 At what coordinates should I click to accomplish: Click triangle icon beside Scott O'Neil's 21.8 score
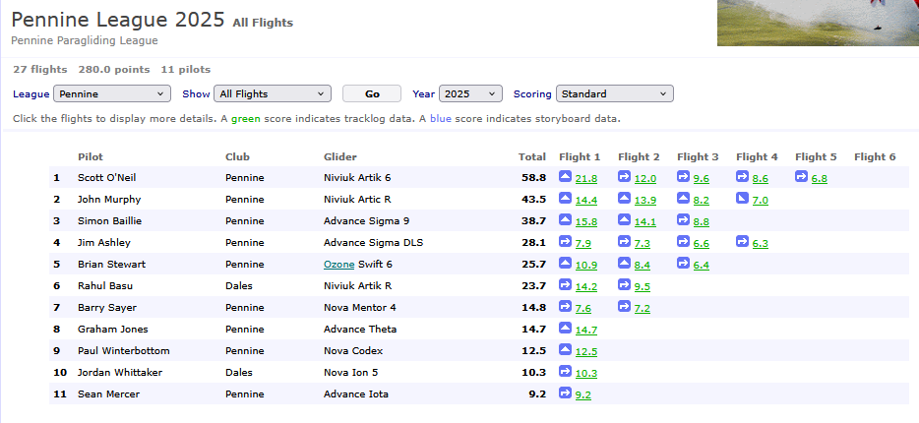[x=566, y=177]
